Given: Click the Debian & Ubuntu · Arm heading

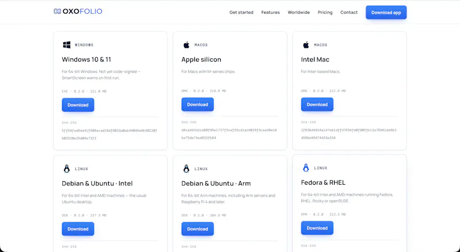Looking at the screenshot, I should click(216, 184).
